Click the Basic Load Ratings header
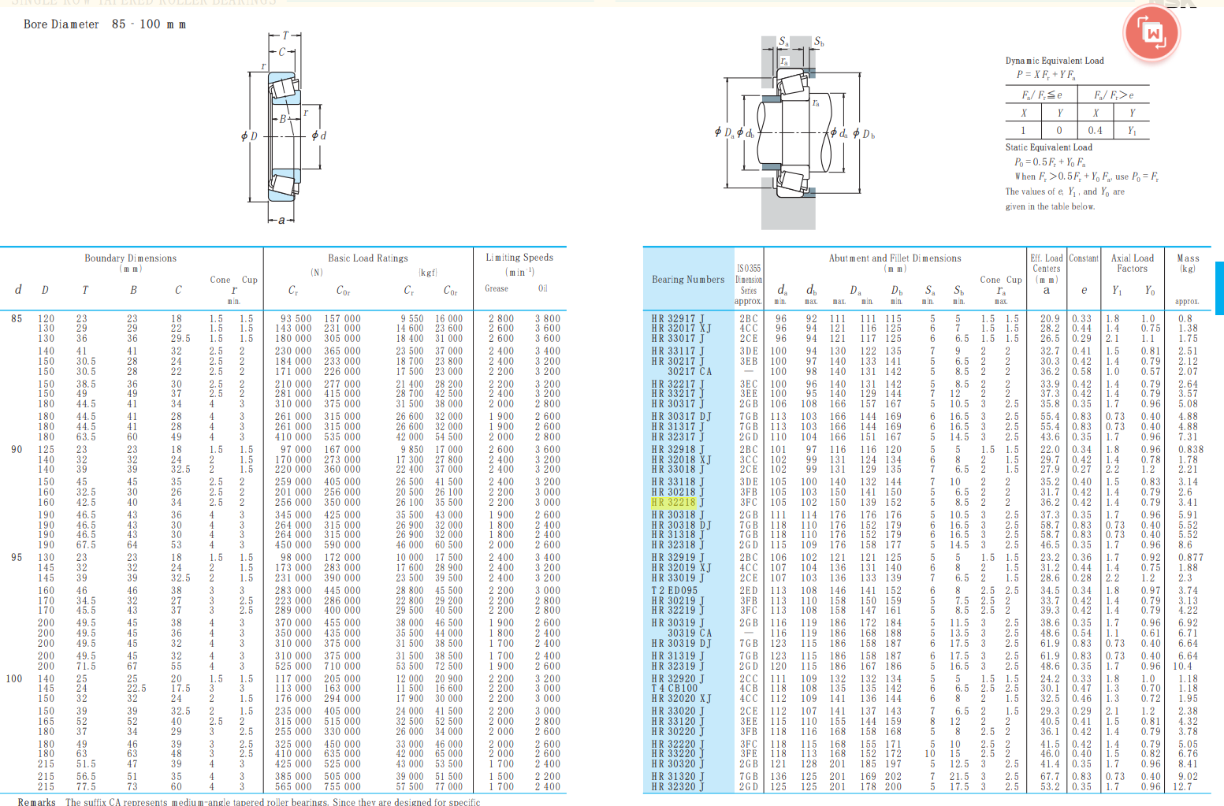The height and width of the screenshot is (806, 1224). (368, 258)
